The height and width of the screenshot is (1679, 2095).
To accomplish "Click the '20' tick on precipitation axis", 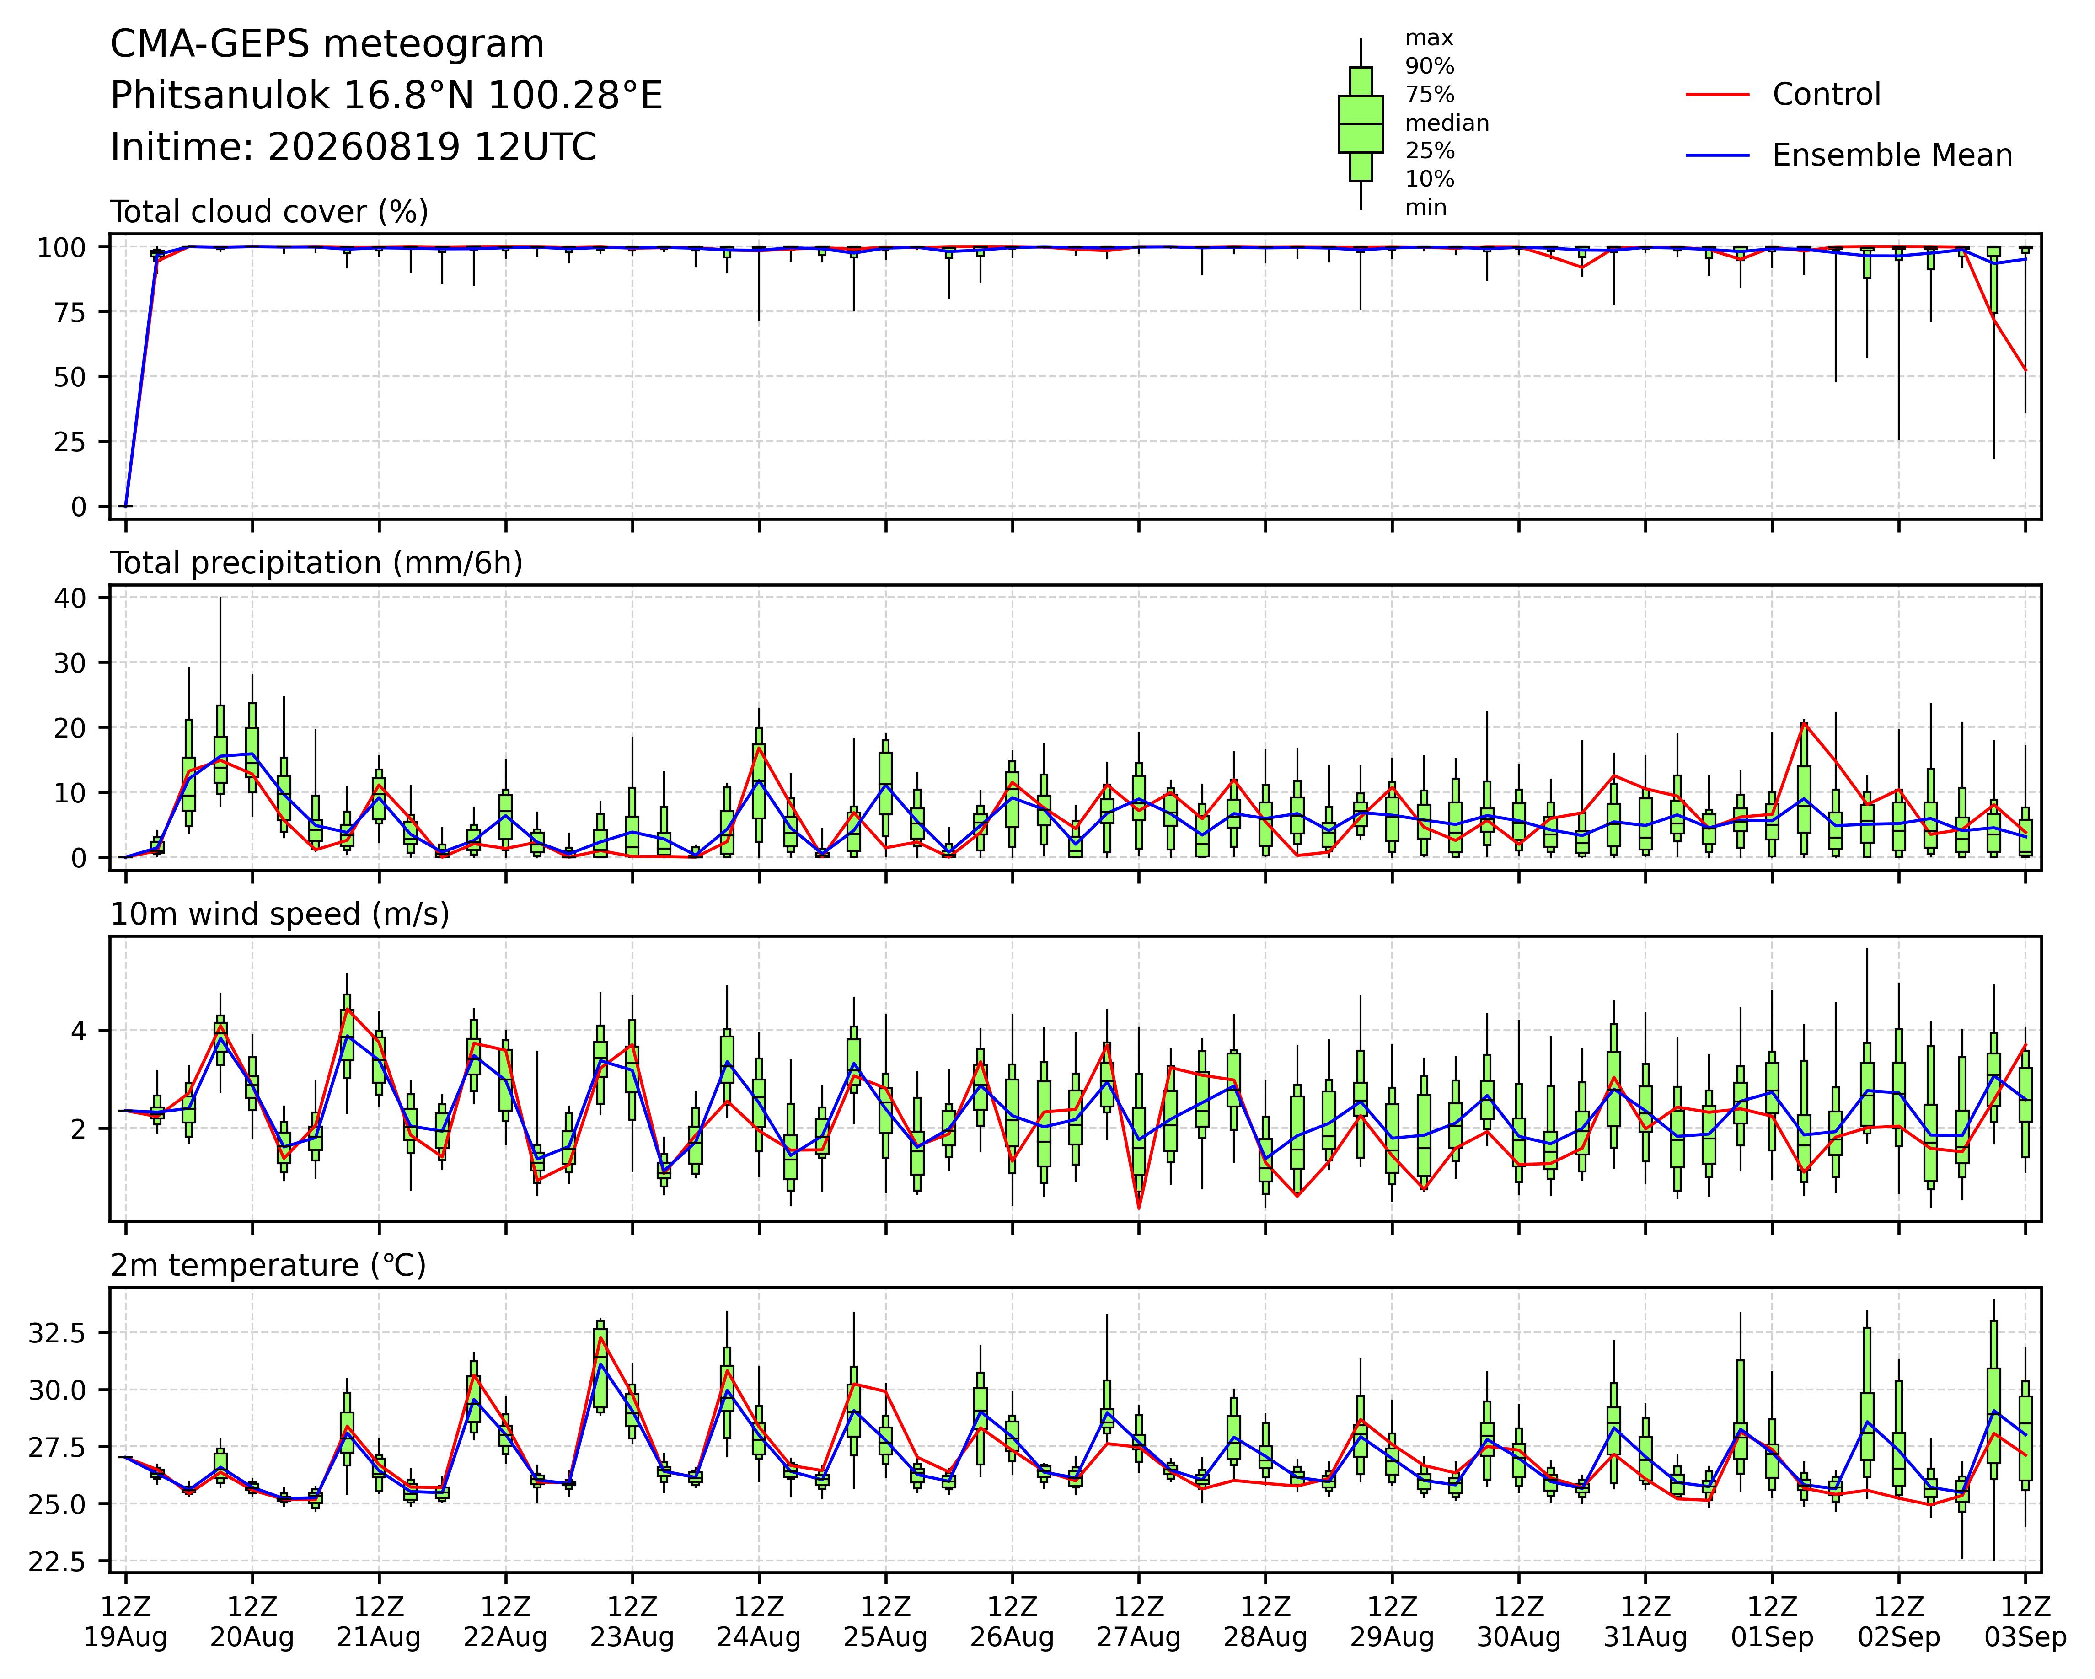I will click(x=71, y=728).
